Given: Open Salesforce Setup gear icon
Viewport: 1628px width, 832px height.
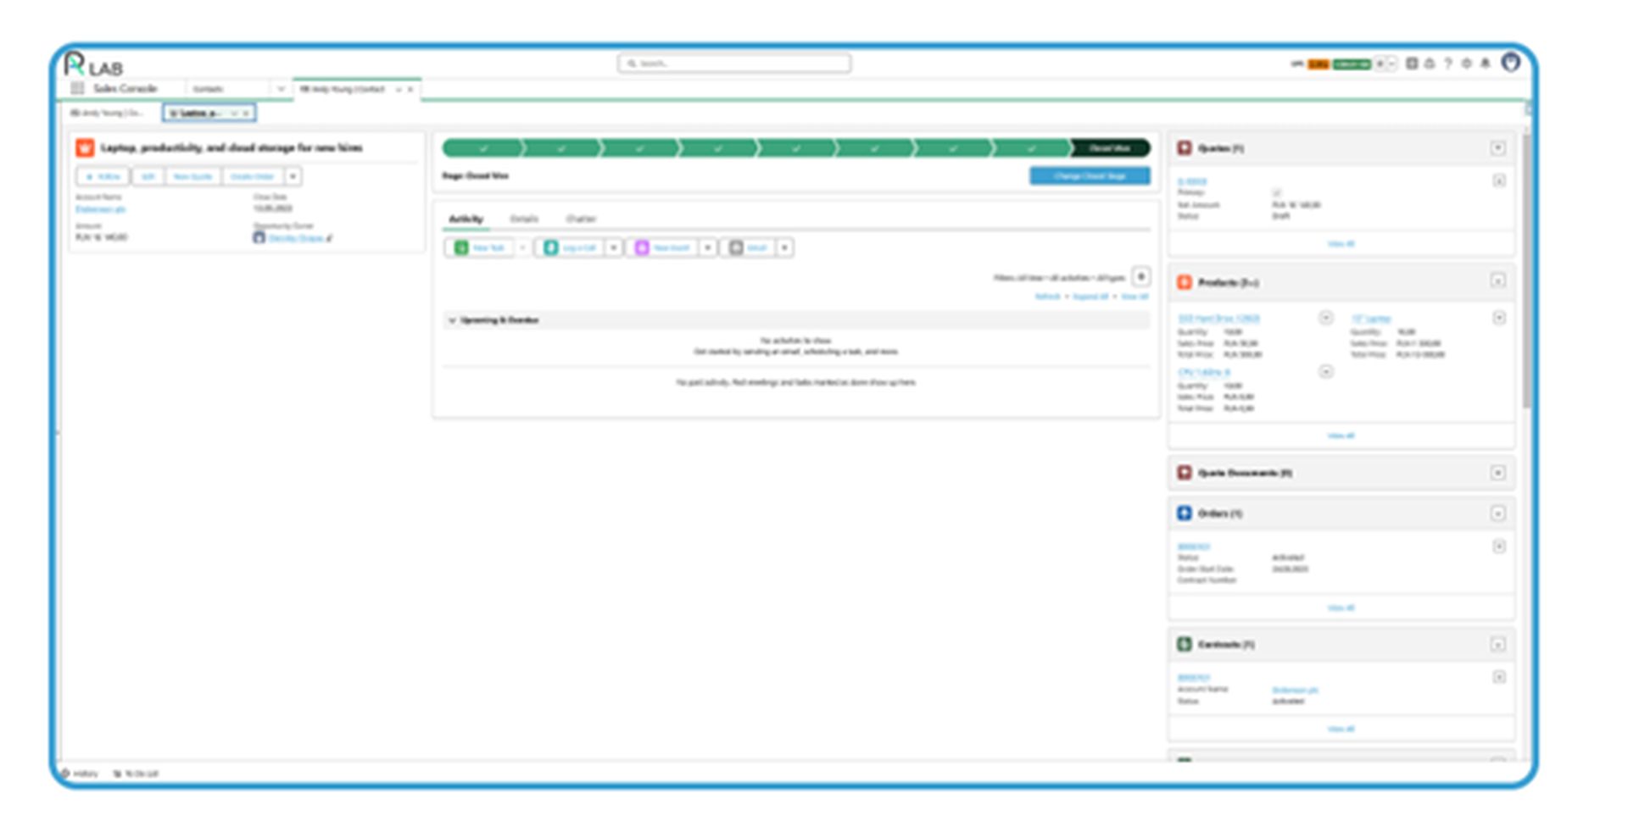Looking at the screenshot, I should [x=1467, y=64].
